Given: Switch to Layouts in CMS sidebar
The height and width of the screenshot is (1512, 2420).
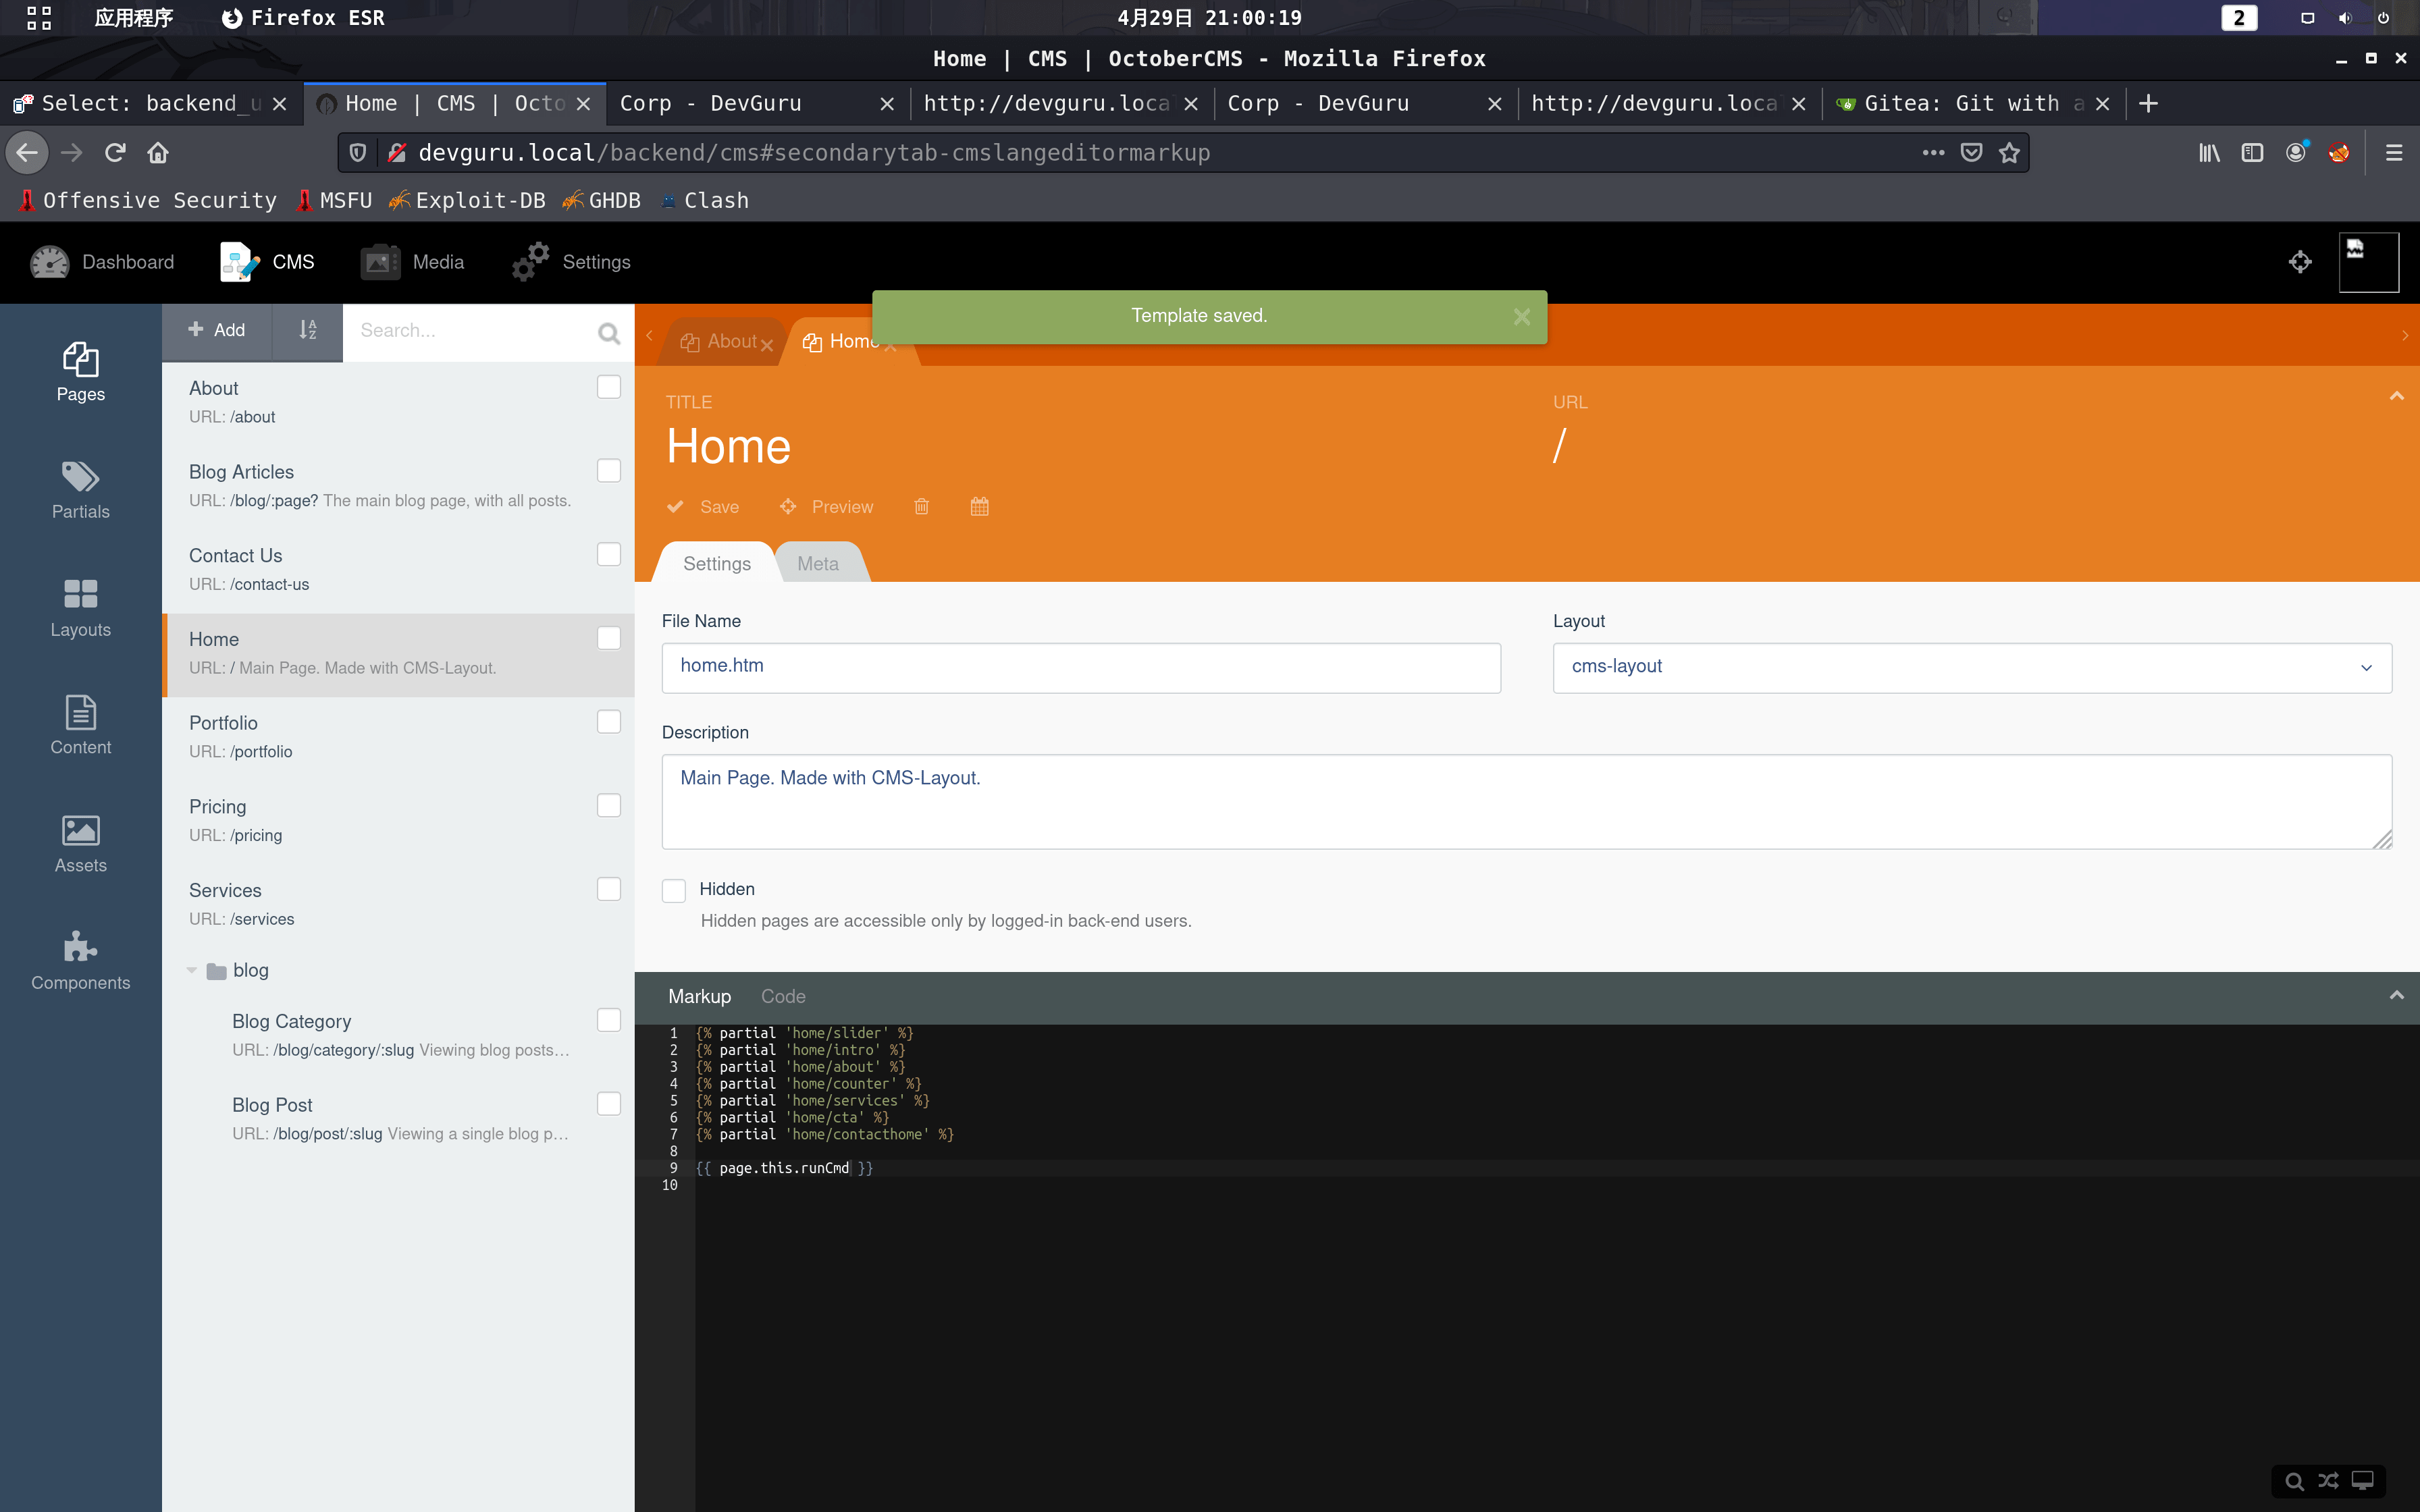Looking at the screenshot, I should [80, 608].
